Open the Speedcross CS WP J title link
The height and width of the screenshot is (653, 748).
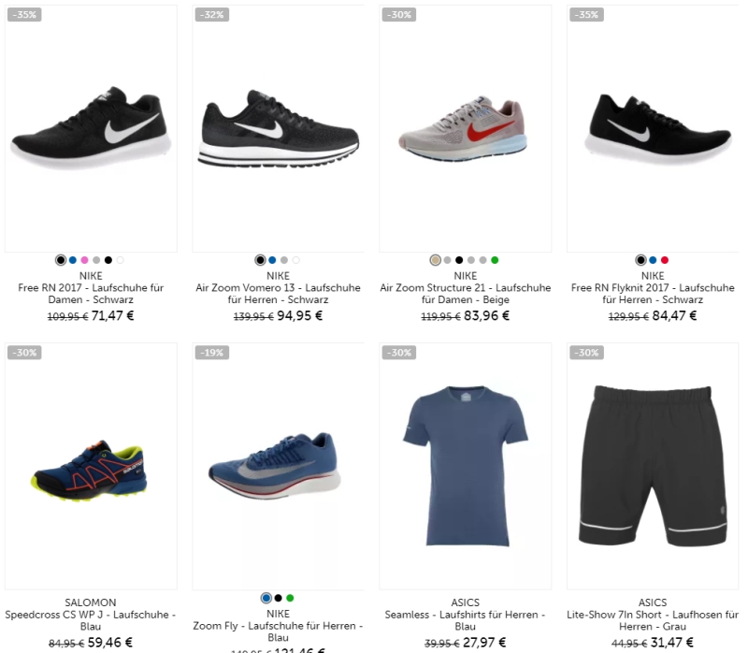tap(91, 620)
